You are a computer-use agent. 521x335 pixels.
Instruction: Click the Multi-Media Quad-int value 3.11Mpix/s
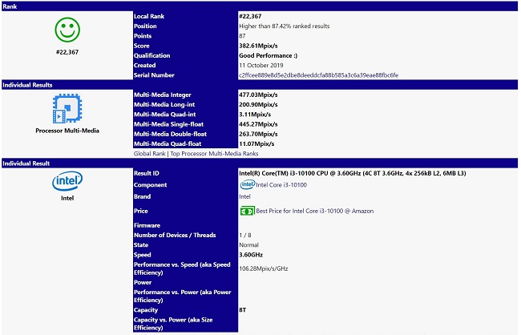[255, 115]
